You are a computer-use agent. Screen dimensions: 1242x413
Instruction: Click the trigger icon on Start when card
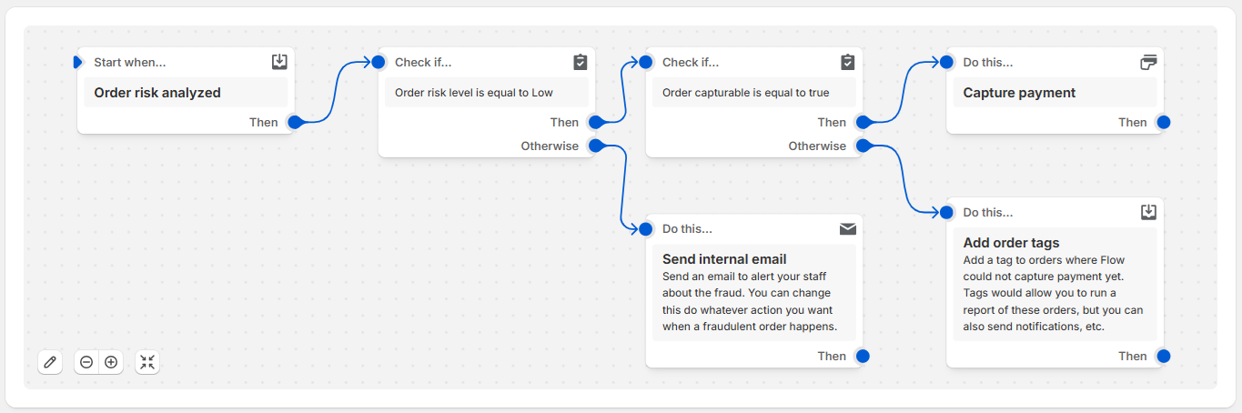279,62
